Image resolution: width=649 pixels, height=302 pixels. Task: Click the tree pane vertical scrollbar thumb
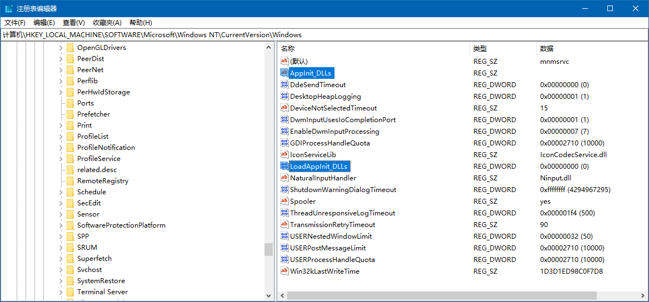tap(268, 249)
